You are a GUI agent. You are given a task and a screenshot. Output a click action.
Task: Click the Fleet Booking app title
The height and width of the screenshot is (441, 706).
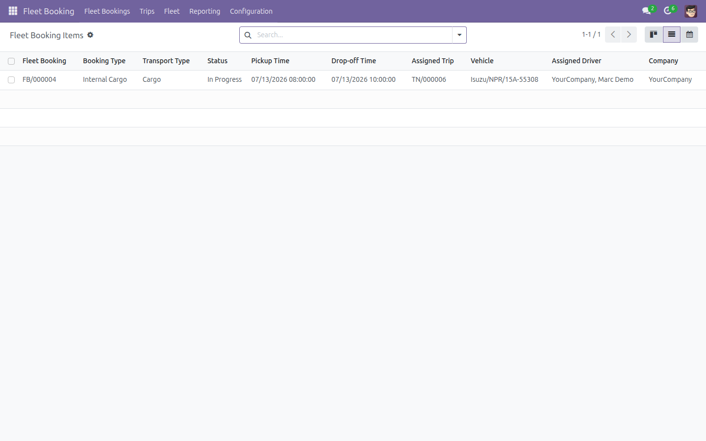49,11
